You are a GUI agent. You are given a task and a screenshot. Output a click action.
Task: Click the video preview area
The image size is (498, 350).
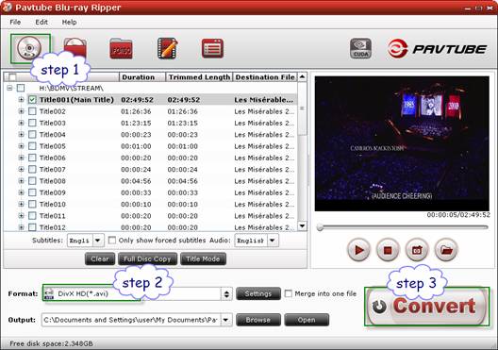(402, 143)
